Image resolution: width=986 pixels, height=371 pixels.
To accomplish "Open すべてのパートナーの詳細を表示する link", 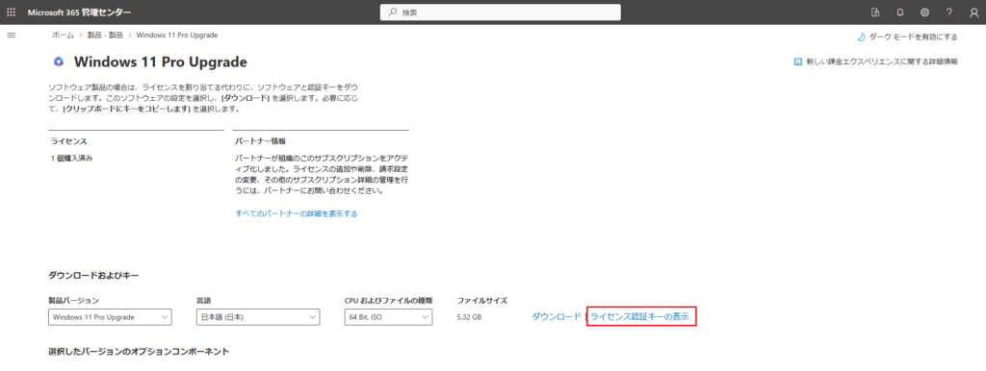I will (297, 214).
